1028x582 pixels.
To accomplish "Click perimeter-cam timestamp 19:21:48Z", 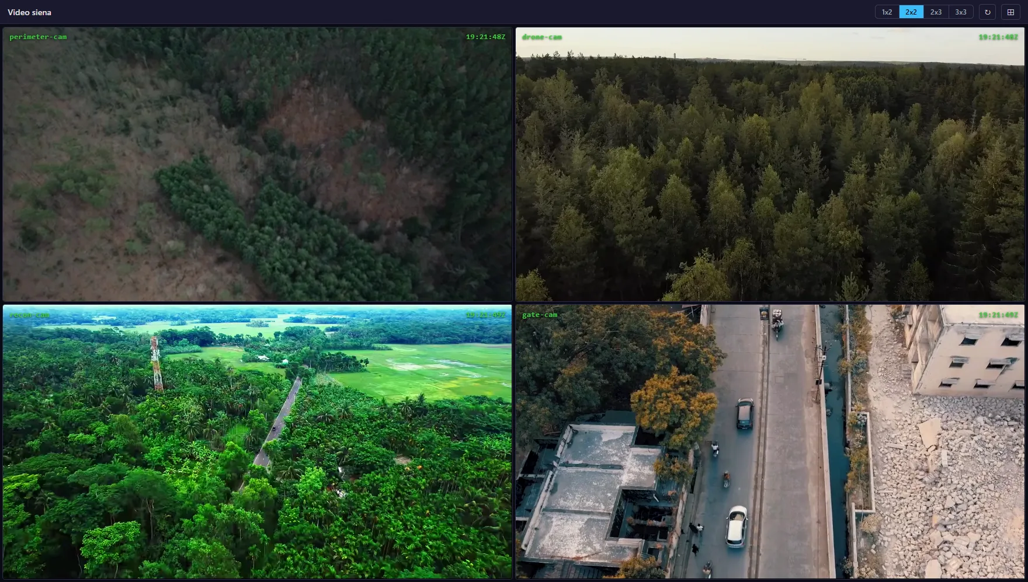I will coord(485,37).
